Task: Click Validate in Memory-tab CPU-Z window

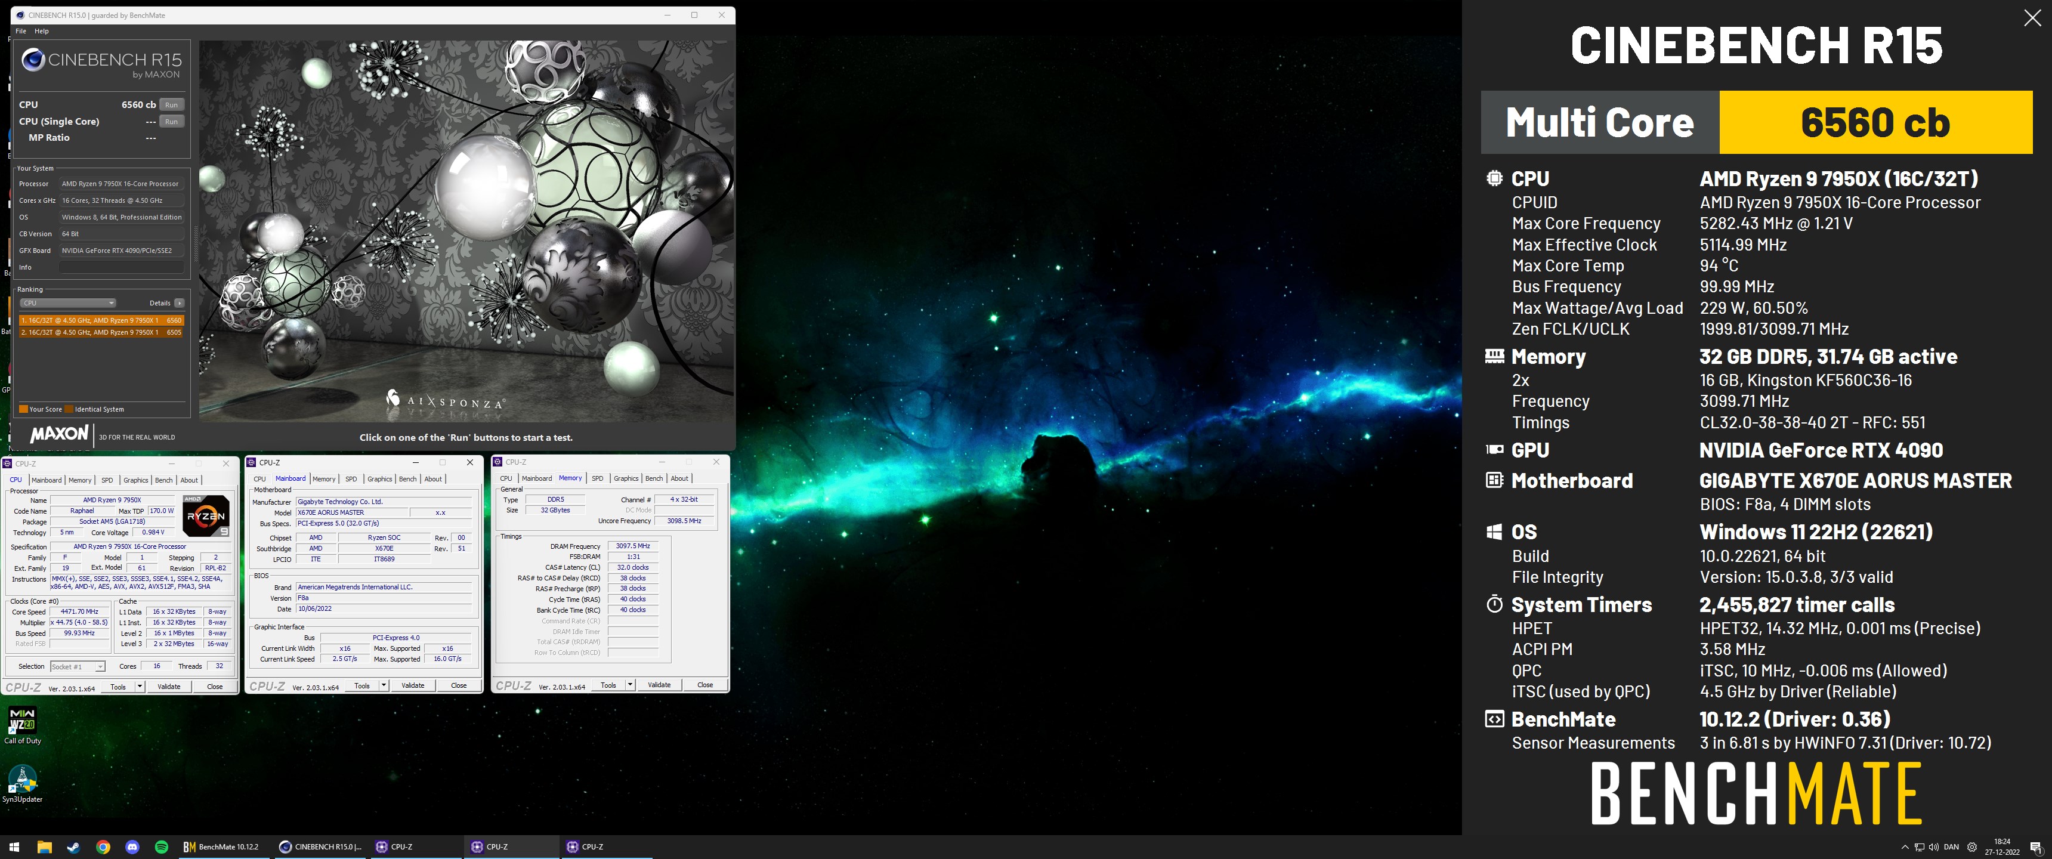Action: coord(659,684)
